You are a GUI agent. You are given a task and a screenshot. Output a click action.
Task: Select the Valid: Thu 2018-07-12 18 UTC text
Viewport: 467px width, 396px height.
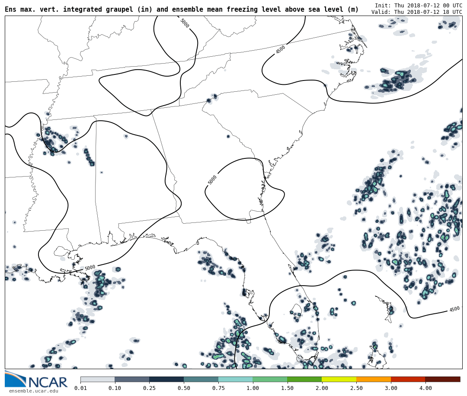pos(417,12)
